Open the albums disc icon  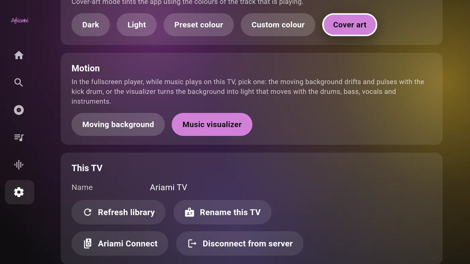click(x=19, y=110)
